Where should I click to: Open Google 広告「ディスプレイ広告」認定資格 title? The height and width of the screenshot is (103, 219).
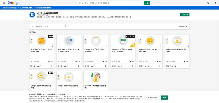click(122, 50)
